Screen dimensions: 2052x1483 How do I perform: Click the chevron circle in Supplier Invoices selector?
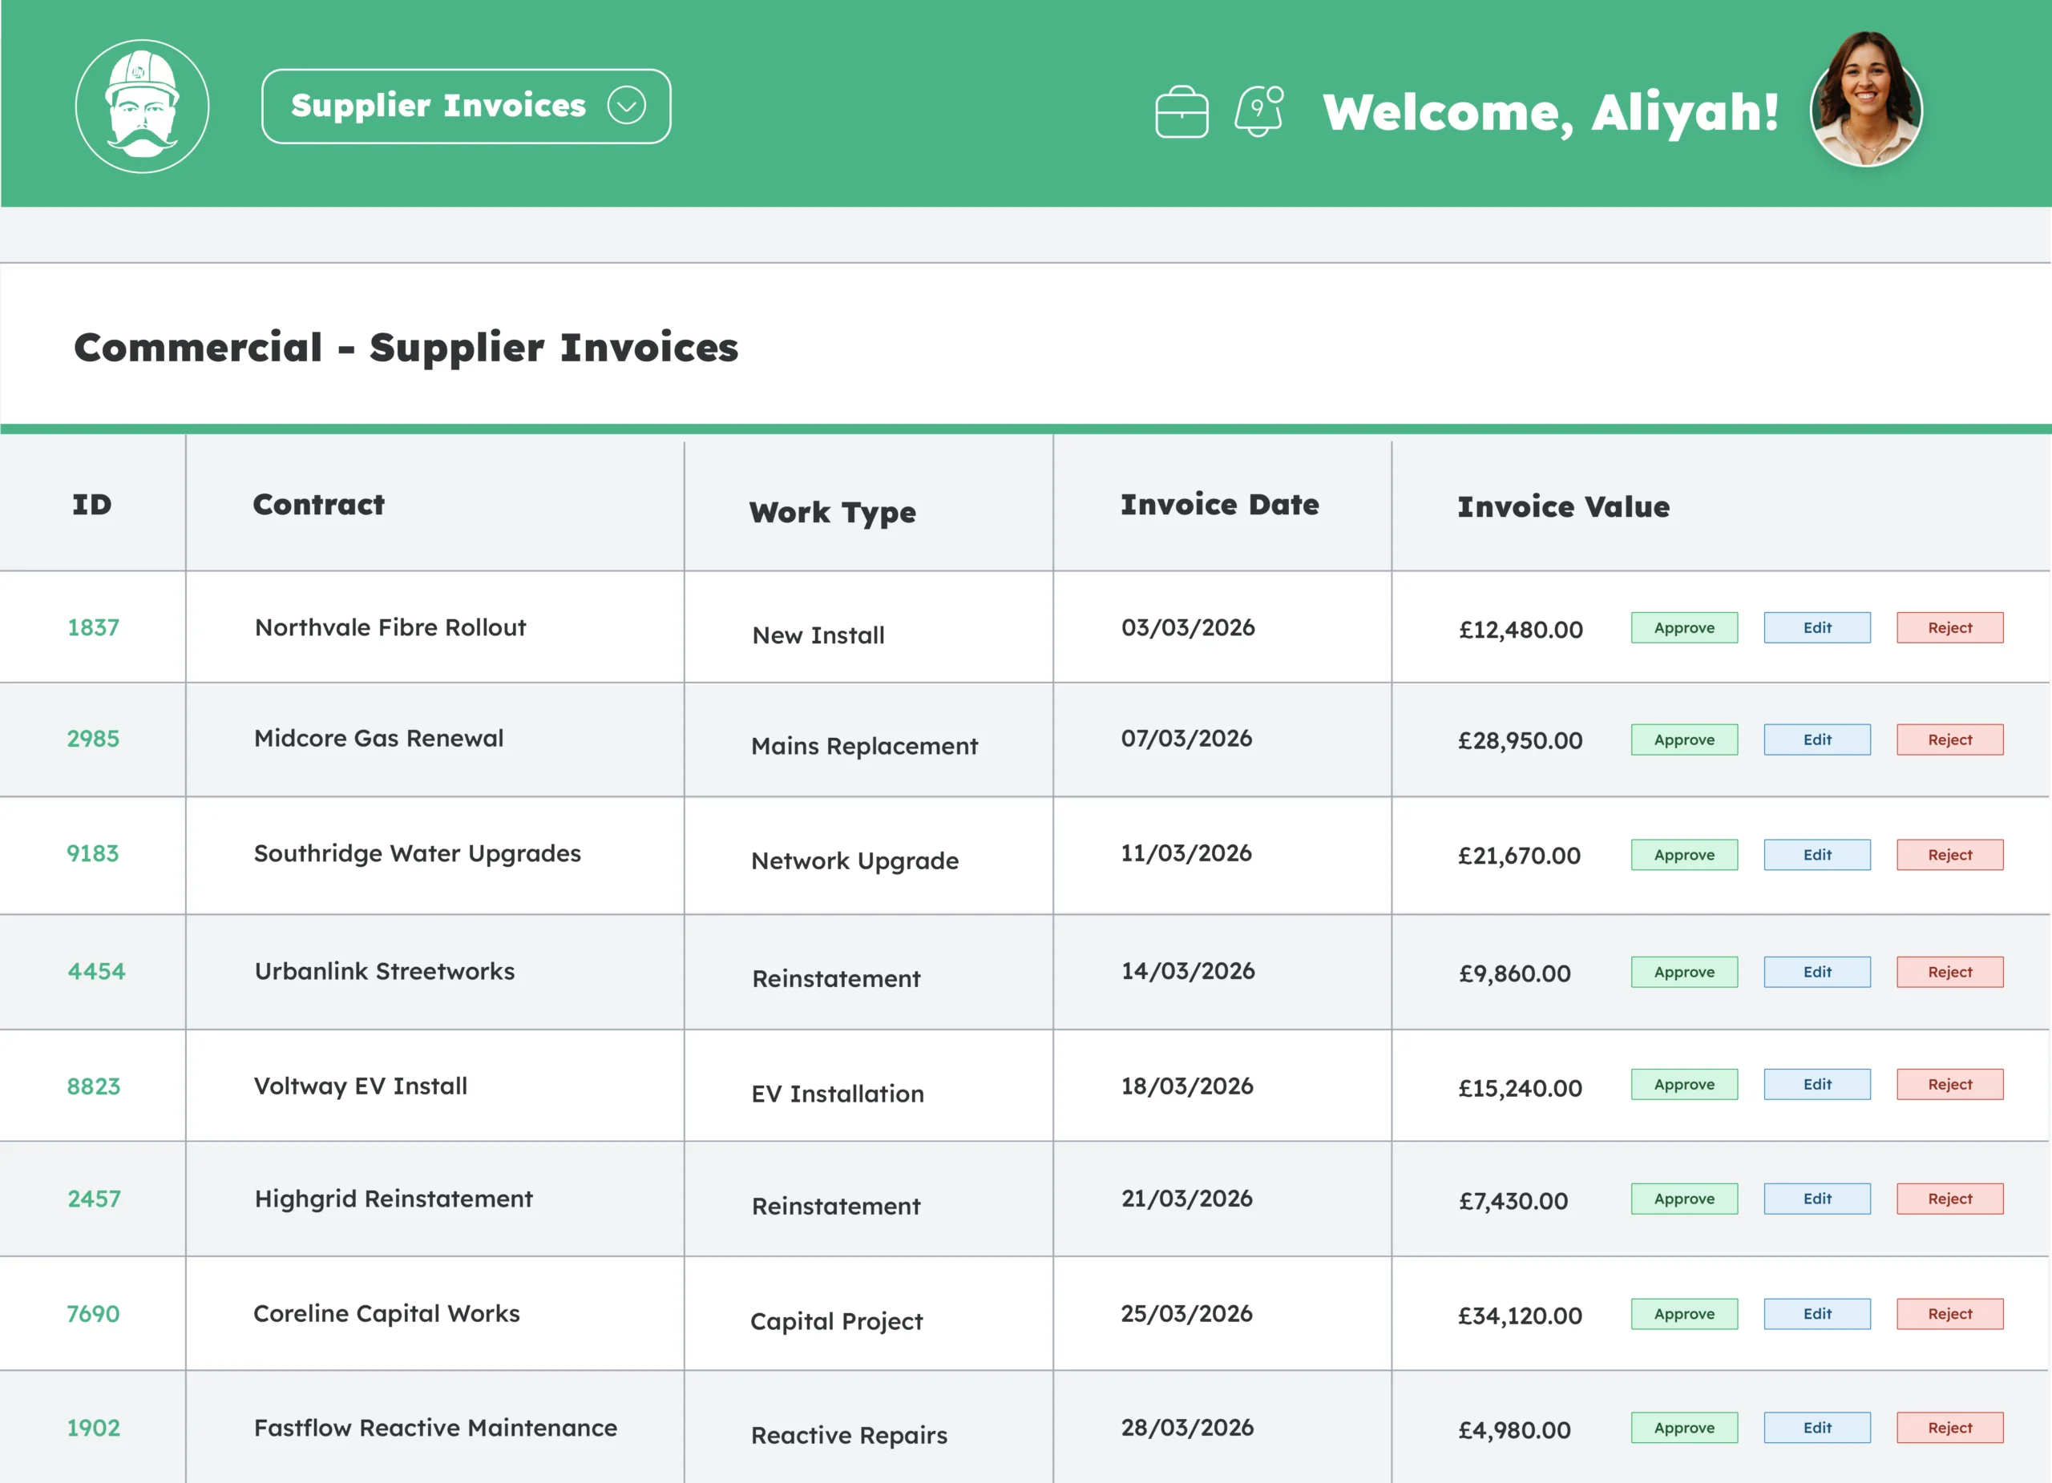[x=626, y=106]
